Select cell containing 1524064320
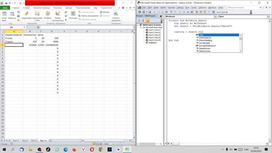 pos(52,45)
